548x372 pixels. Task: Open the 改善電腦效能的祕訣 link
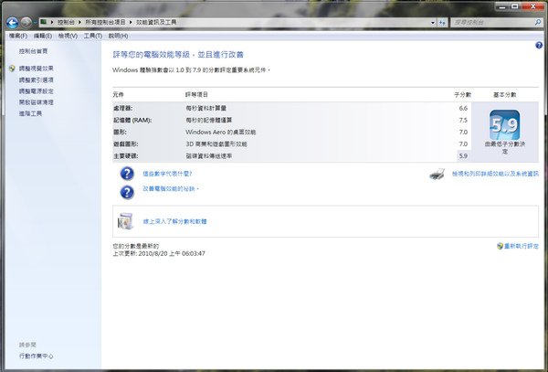tap(171, 189)
